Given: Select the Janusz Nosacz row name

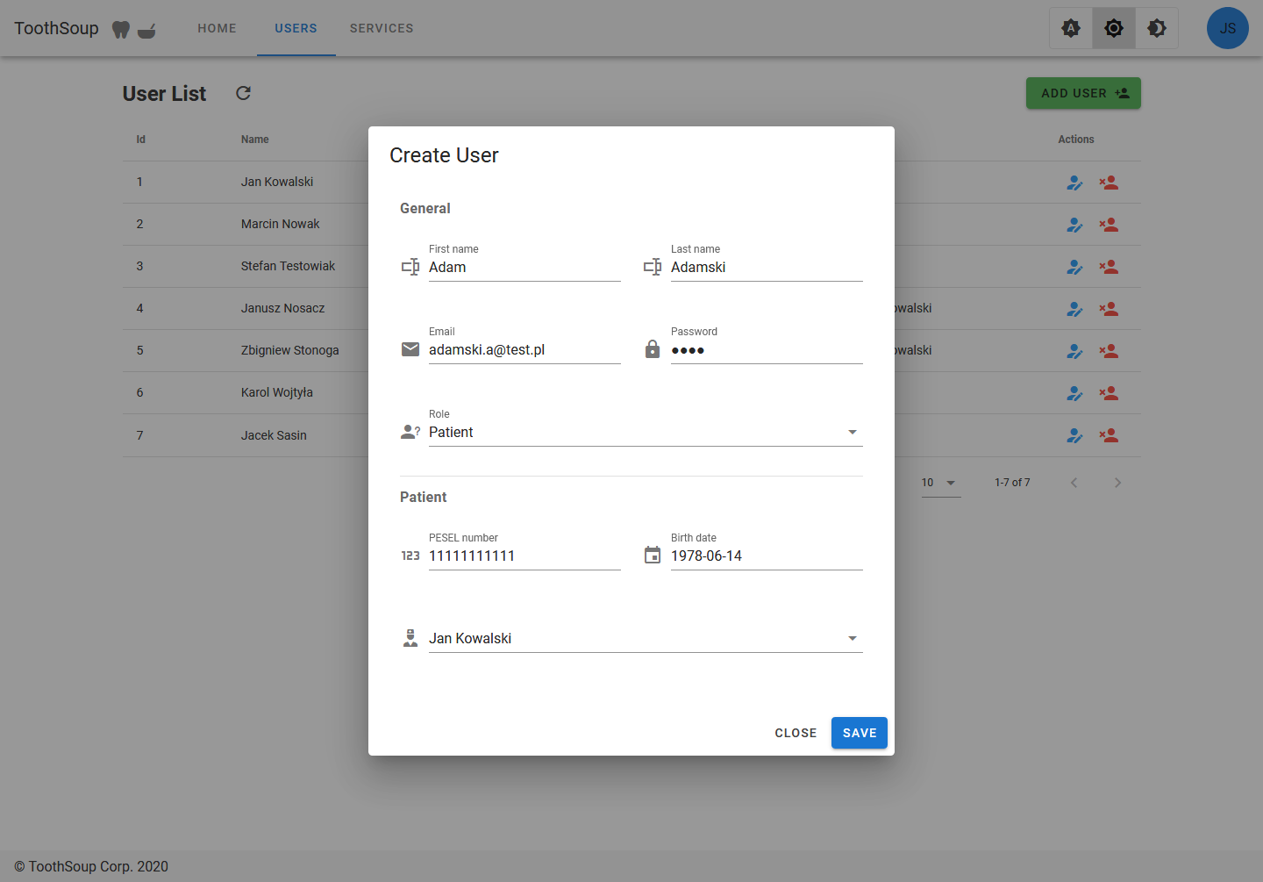Looking at the screenshot, I should pos(282,308).
